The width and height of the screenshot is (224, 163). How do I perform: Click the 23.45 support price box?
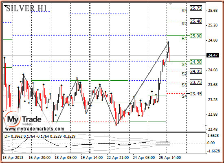coord(196,94)
